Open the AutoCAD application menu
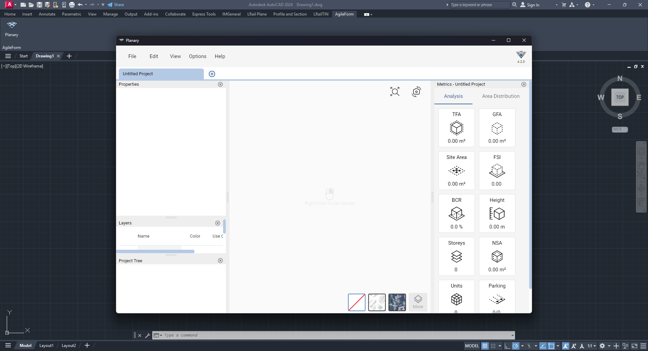 click(x=10, y=5)
